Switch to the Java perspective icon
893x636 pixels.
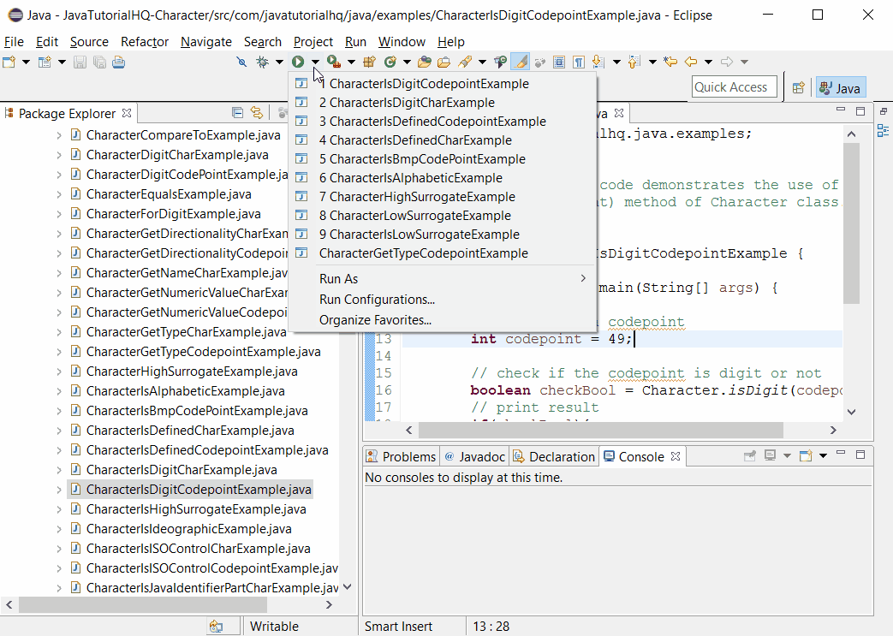click(x=840, y=86)
